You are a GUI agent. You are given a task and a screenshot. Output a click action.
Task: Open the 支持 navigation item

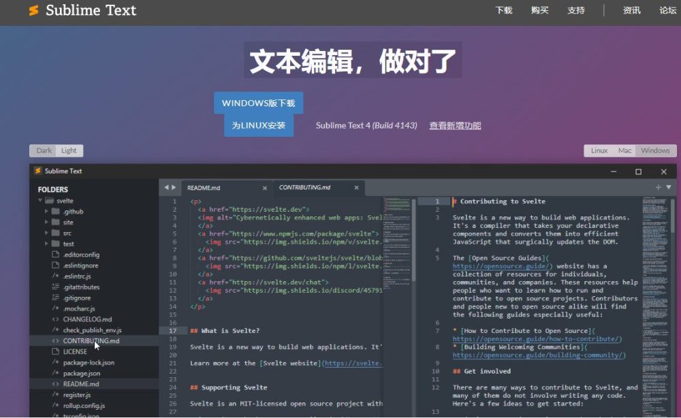coord(576,10)
